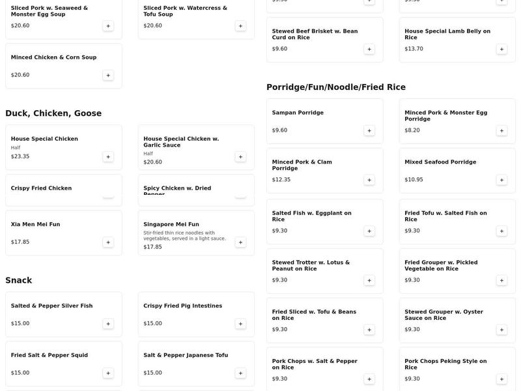Add Mixed Seafood Porridge to cart
Viewport: 521px width, 391px height.
[x=501, y=180]
